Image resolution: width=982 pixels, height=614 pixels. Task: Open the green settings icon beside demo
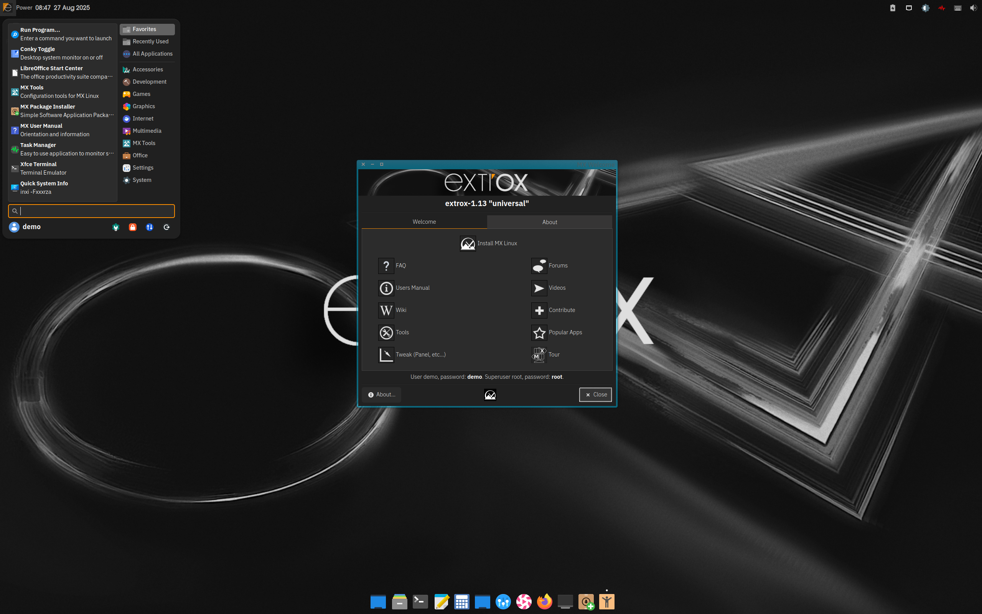pos(115,227)
